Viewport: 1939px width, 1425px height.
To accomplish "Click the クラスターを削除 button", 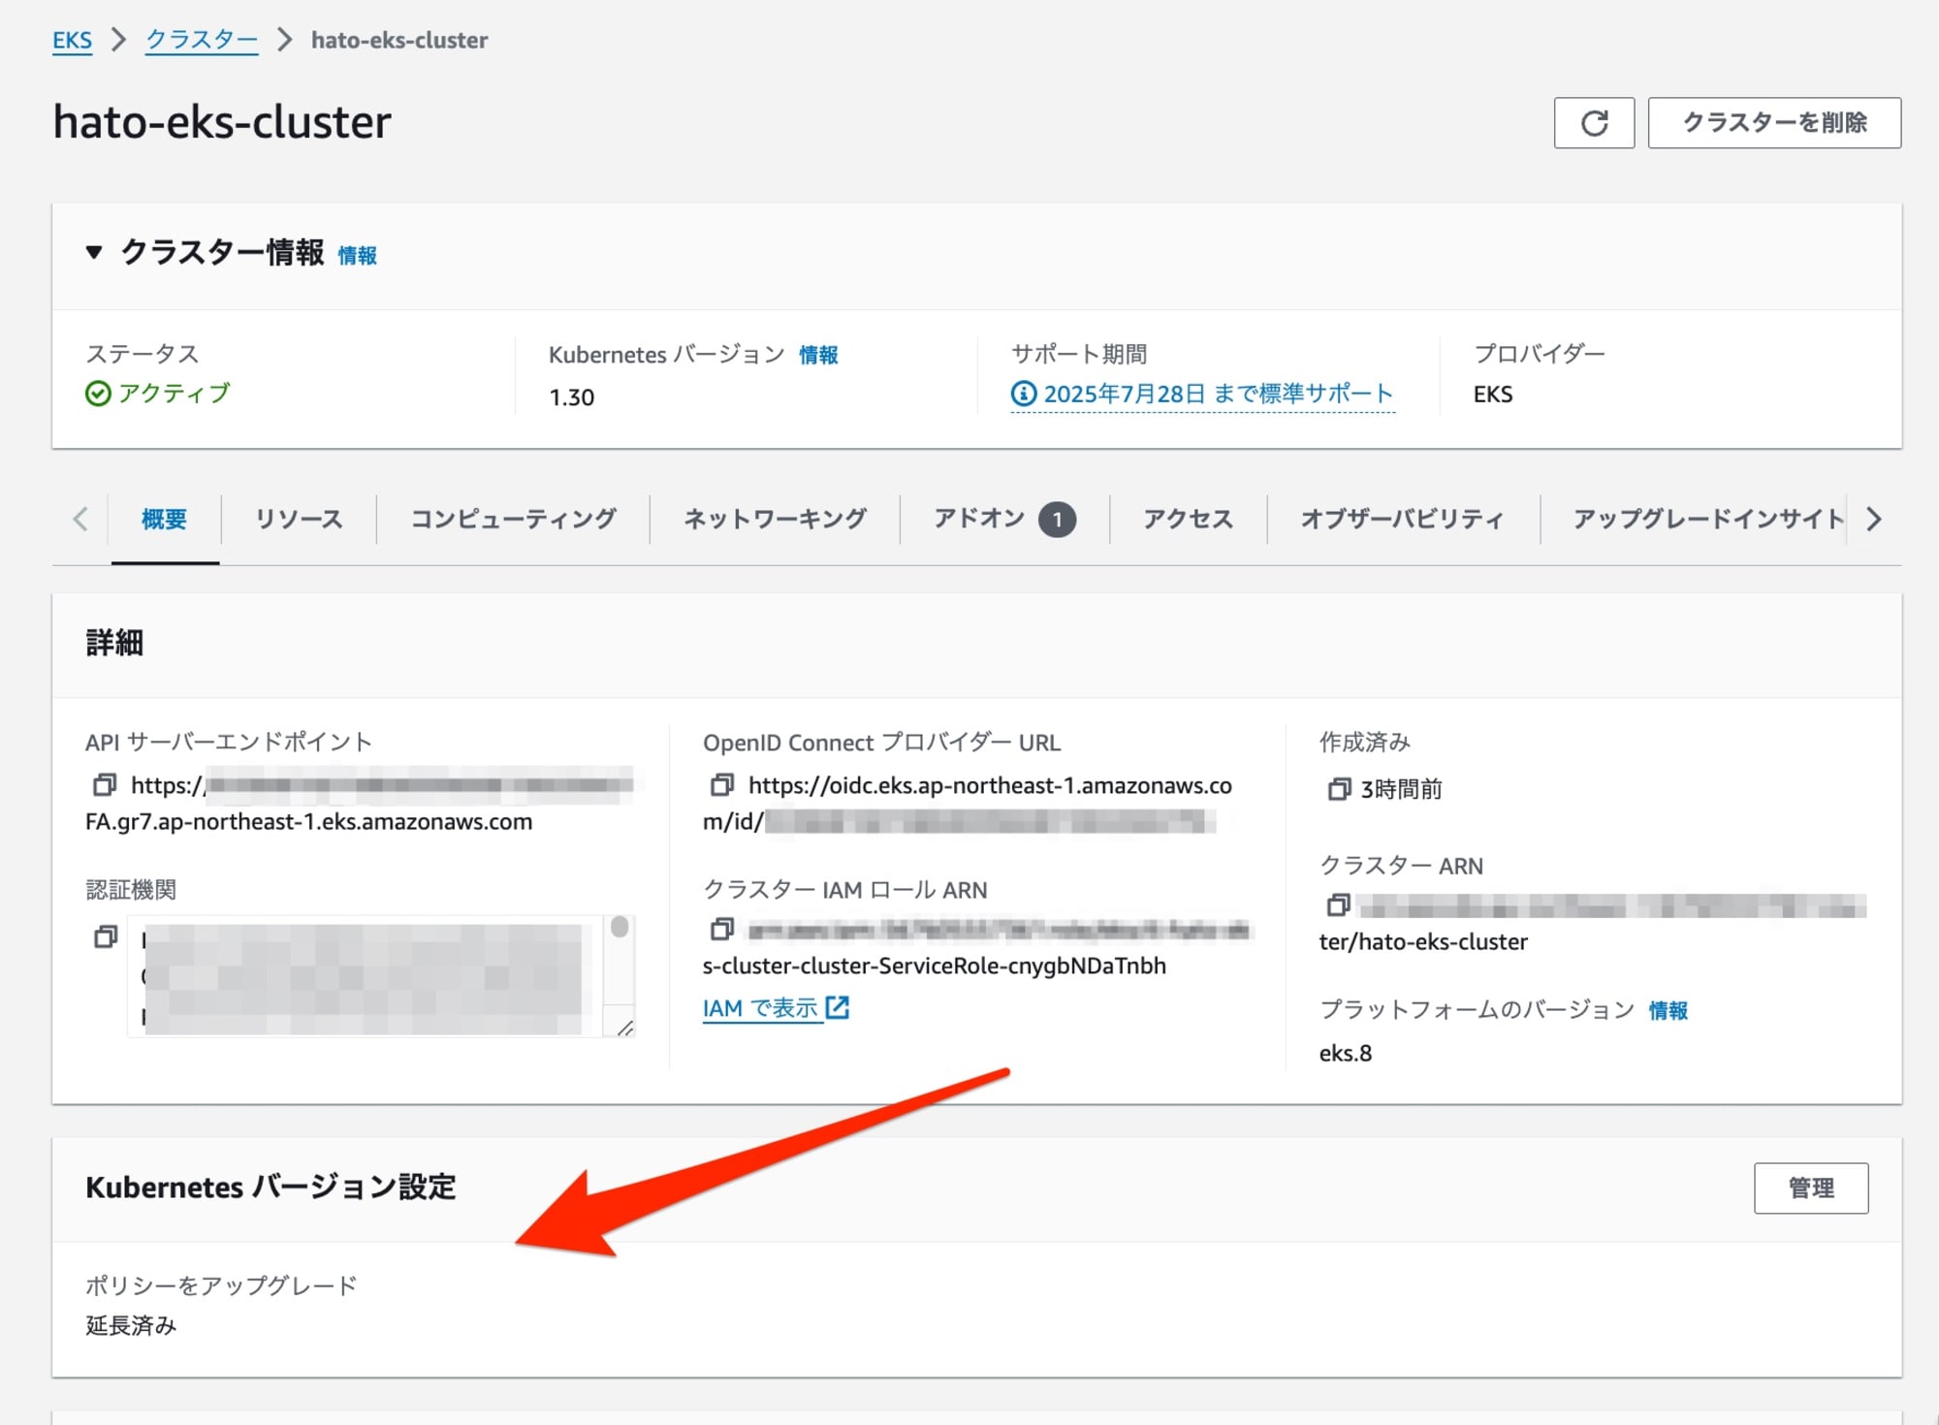I will click(x=1774, y=122).
